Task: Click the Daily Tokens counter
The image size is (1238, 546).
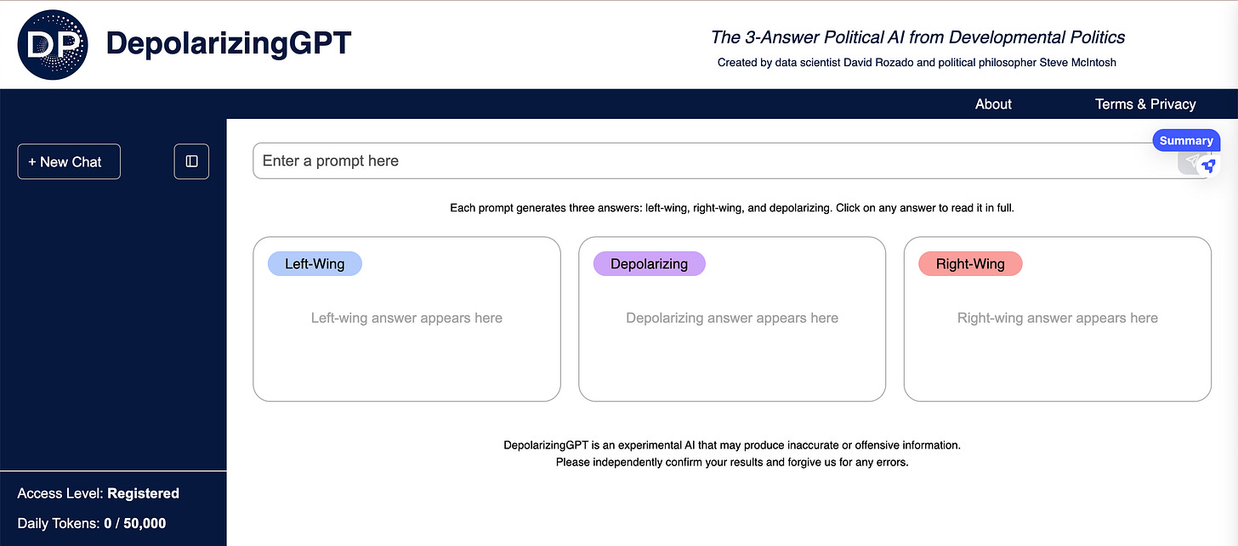Action: [92, 523]
